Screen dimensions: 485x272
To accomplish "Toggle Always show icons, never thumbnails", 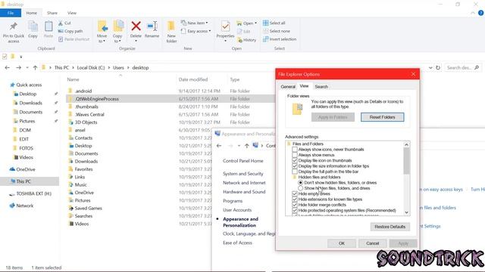I will coord(295,150).
